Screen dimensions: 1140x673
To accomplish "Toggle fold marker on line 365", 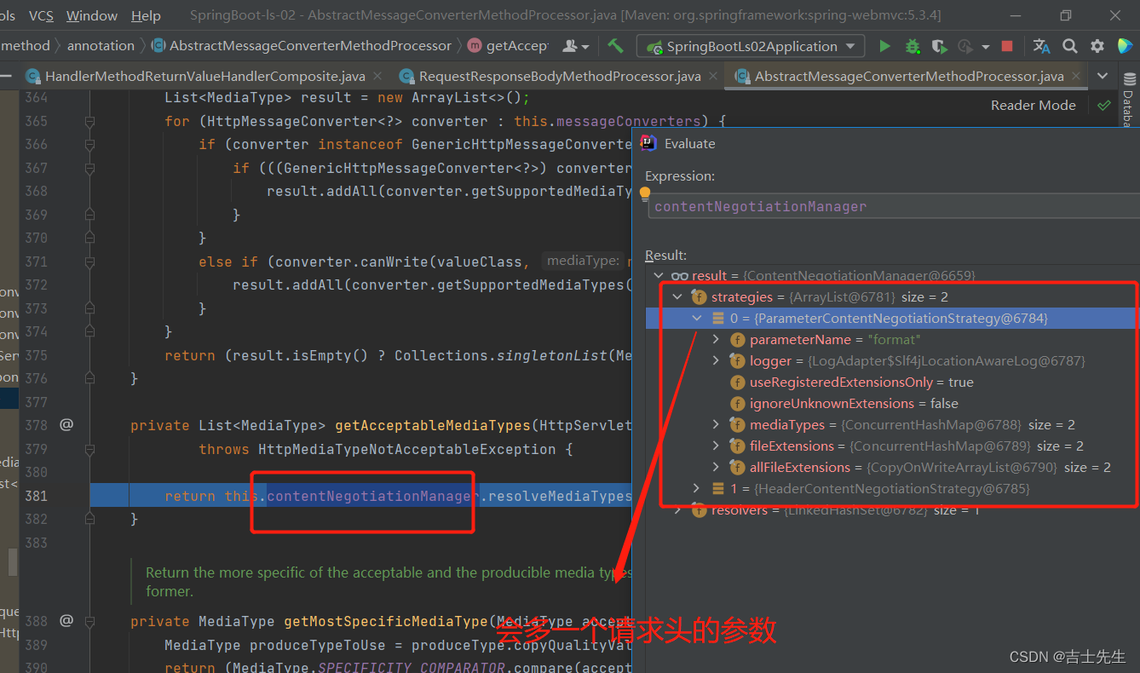I will click(x=89, y=121).
